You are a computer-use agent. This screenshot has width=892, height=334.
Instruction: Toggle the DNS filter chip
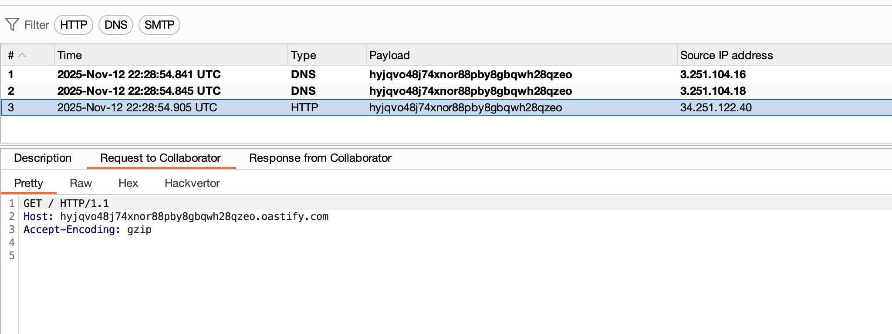(116, 25)
